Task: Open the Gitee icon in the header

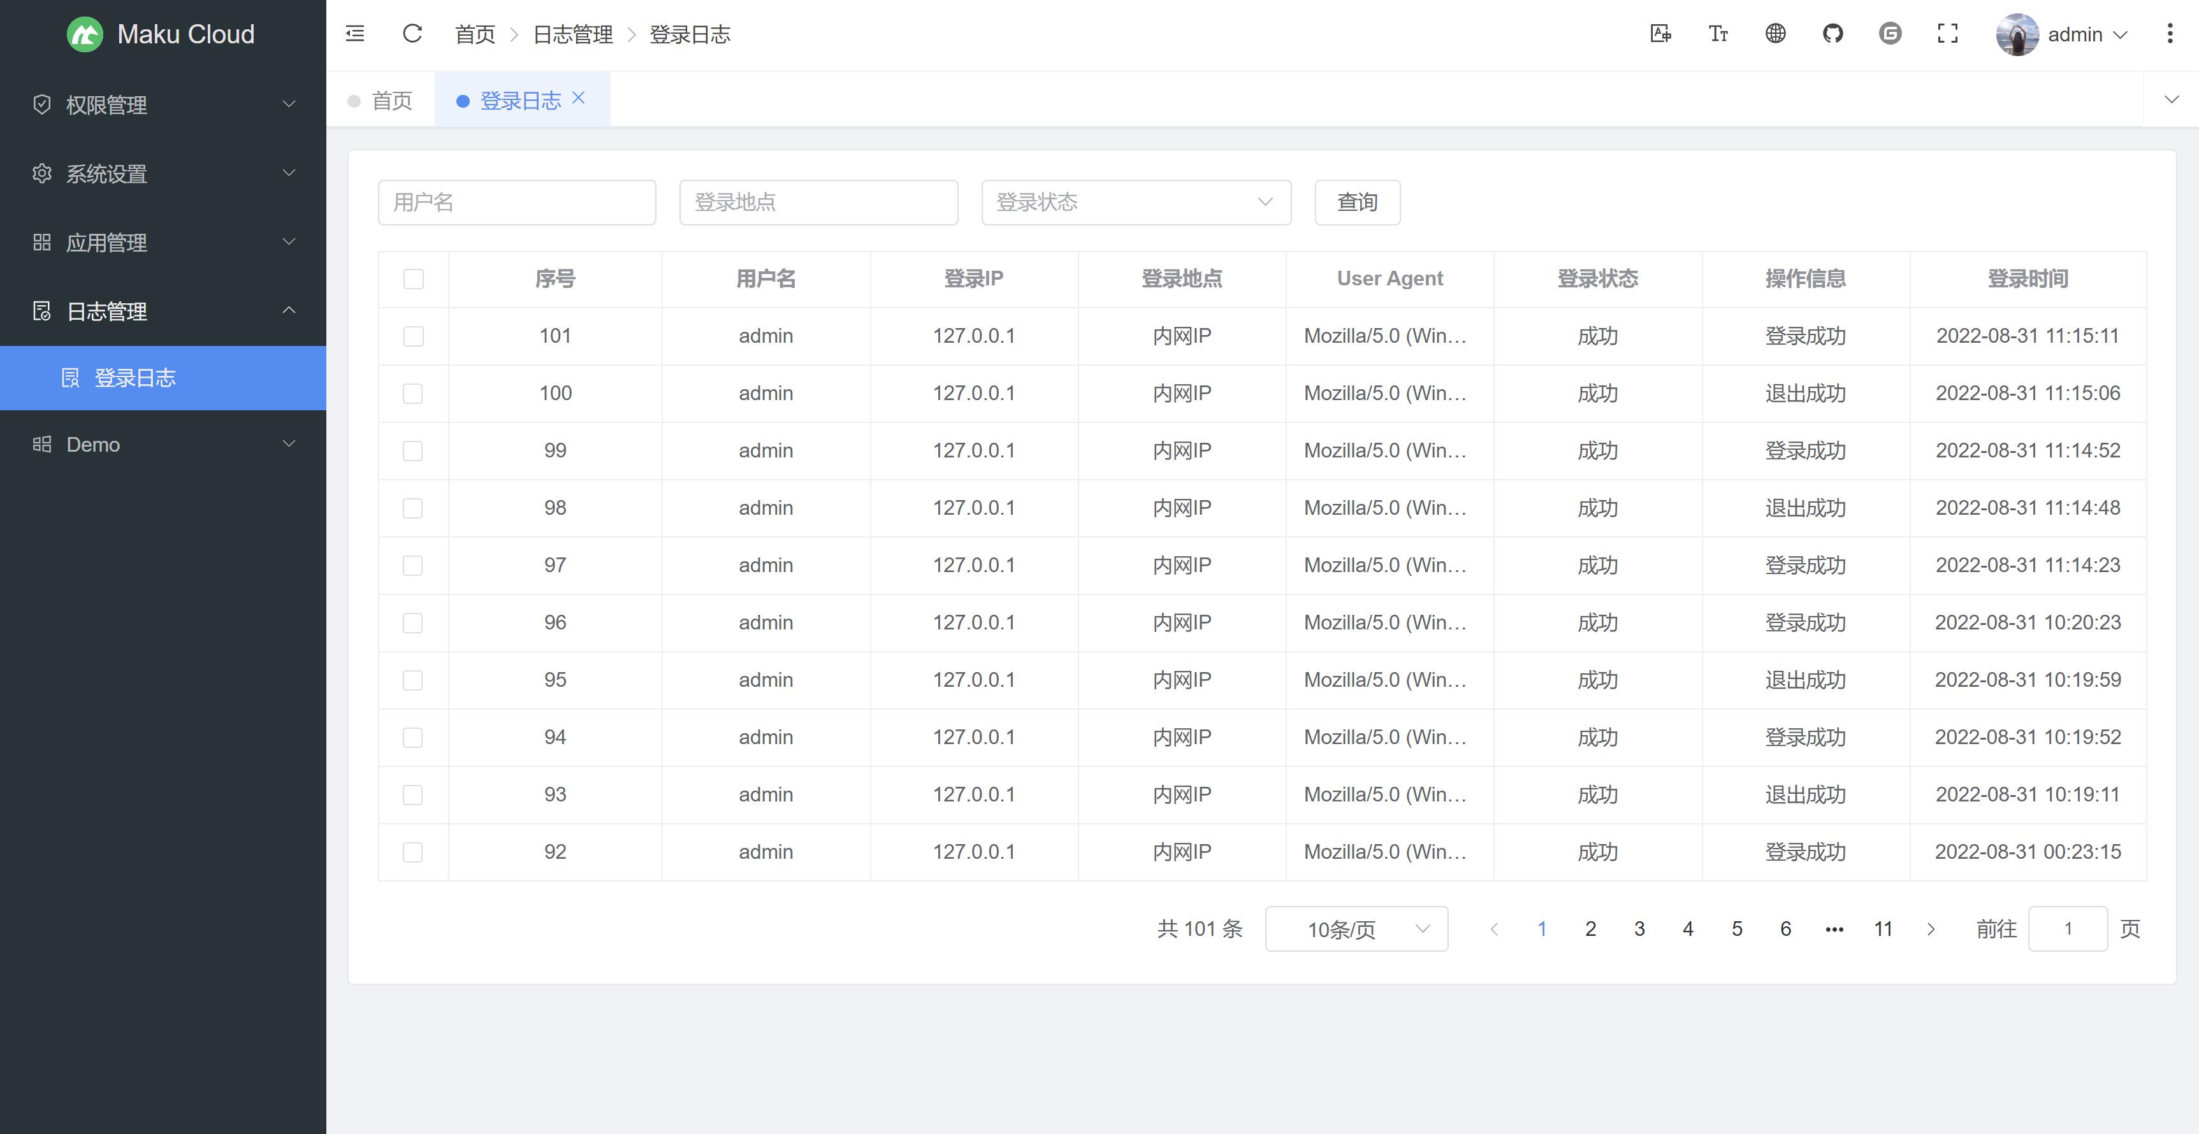Action: click(1890, 34)
